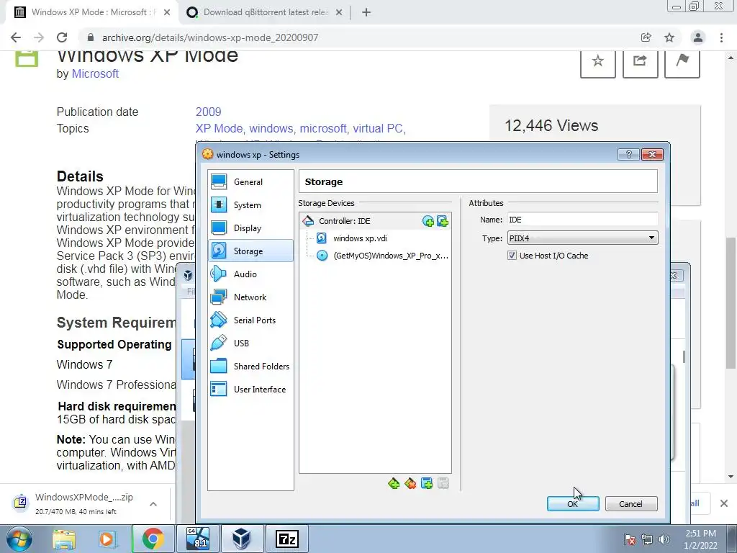Open User Interface settings category
Image resolution: width=737 pixels, height=553 pixels.
point(250,390)
